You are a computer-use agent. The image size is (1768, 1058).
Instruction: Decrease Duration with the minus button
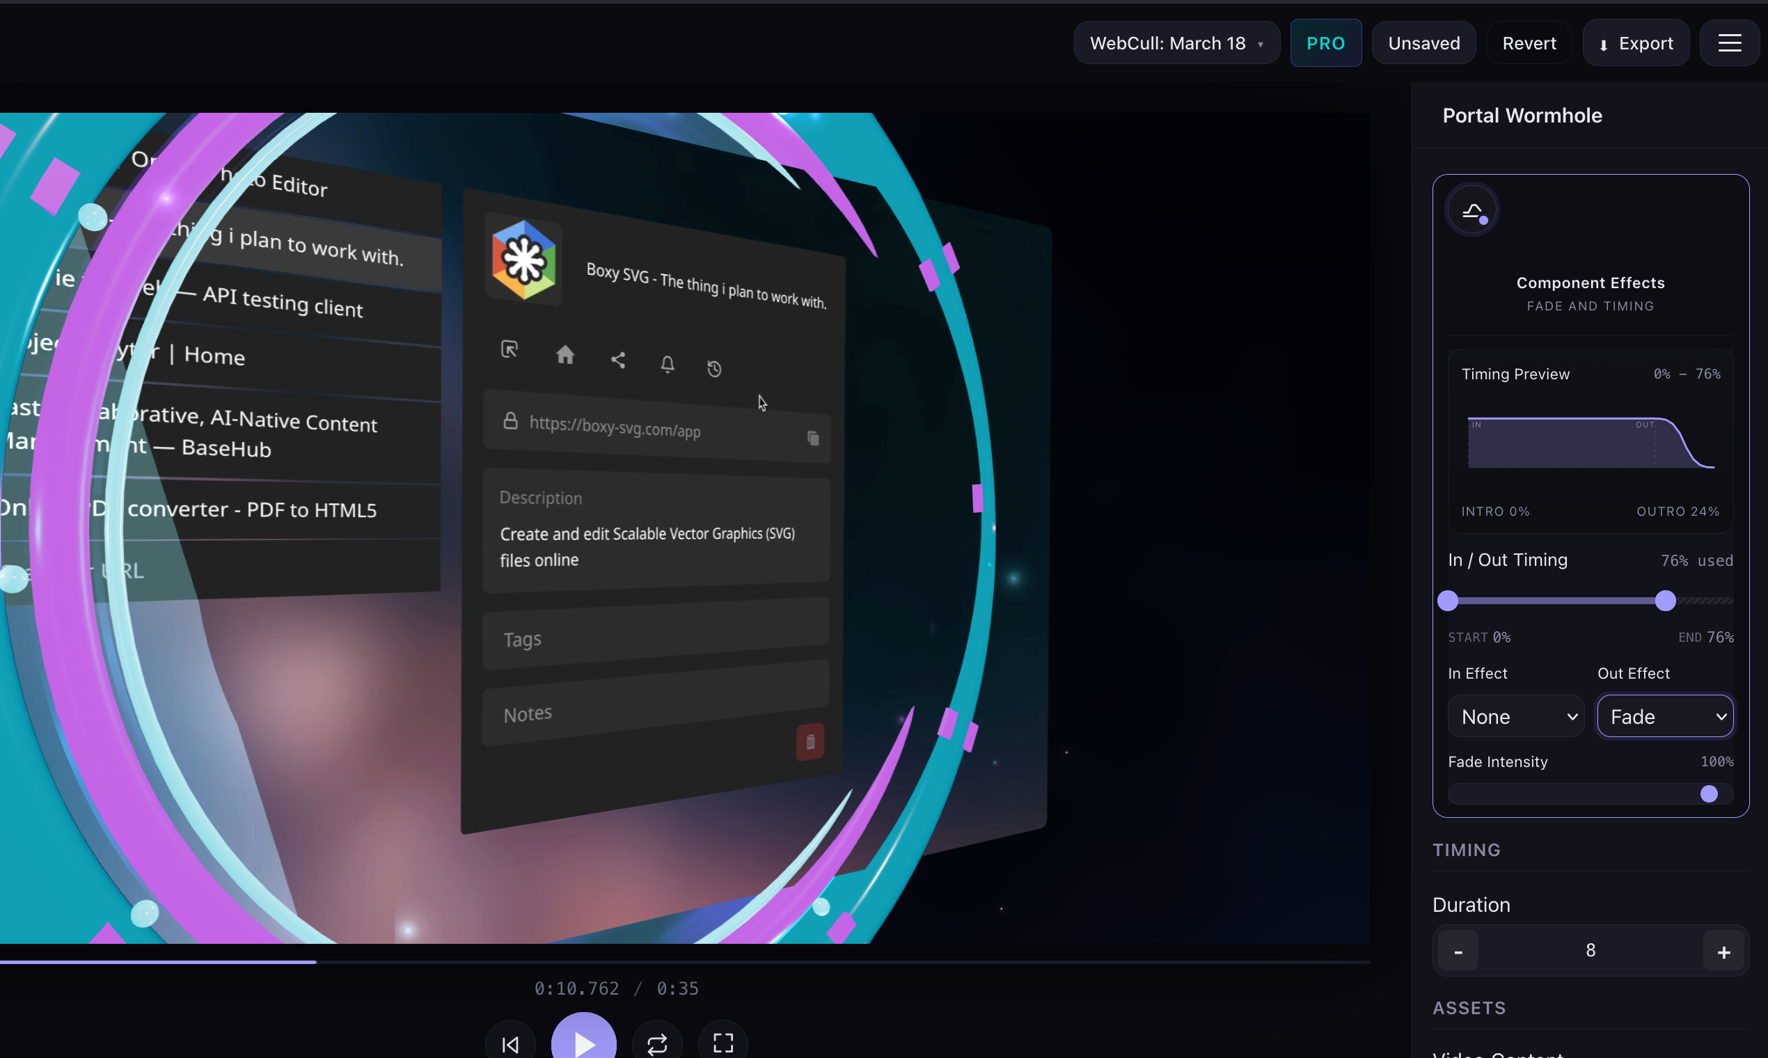pos(1458,950)
